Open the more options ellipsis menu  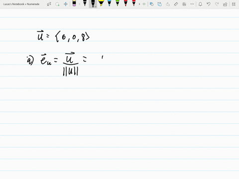point(192,4)
